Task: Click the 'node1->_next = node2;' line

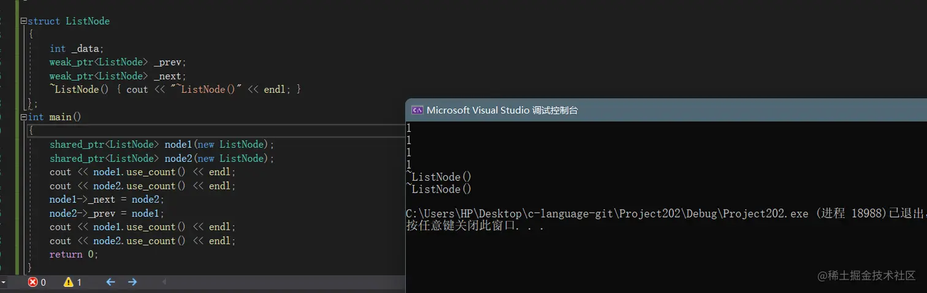Action: 107,199
